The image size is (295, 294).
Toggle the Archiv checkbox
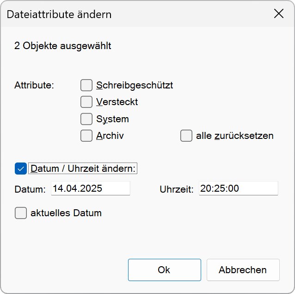pos(86,136)
